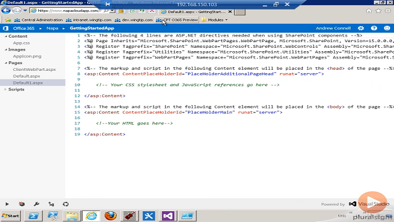394x222 pixels.
Task: Click the compatibility view icon in address bar
Action: (132, 11)
